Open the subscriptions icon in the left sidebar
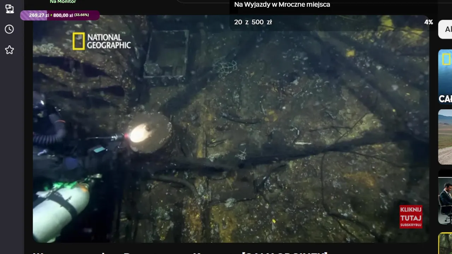The height and width of the screenshot is (254, 452). tap(10, 9)
